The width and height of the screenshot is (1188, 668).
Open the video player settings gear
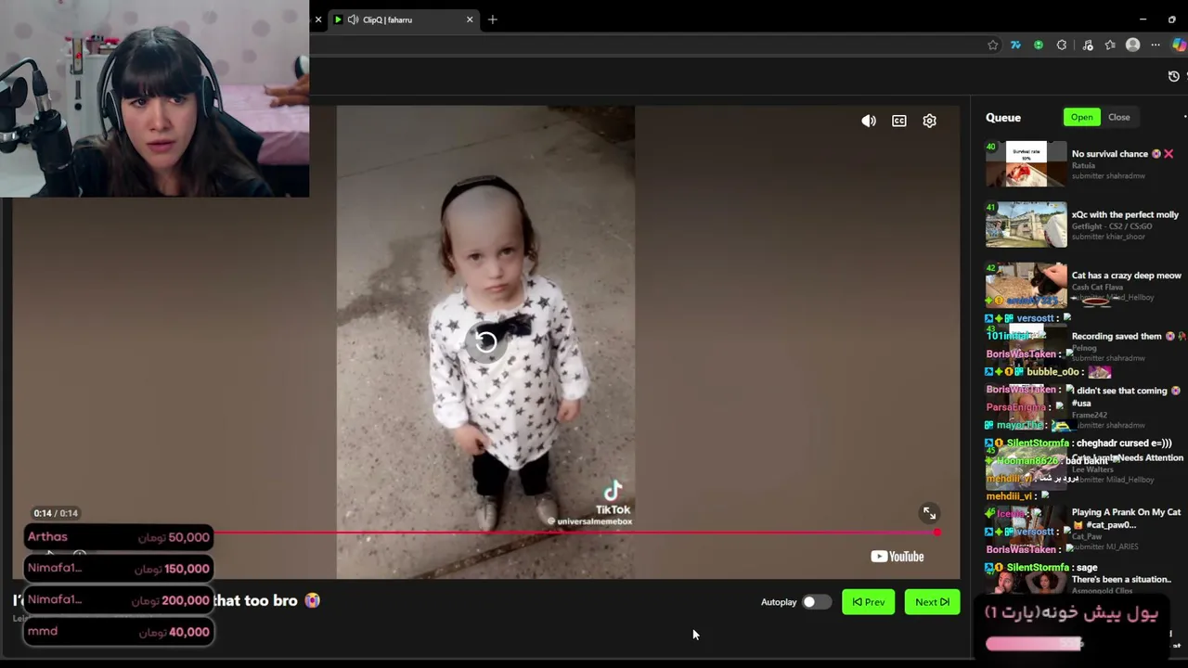(x=929, y=121)
